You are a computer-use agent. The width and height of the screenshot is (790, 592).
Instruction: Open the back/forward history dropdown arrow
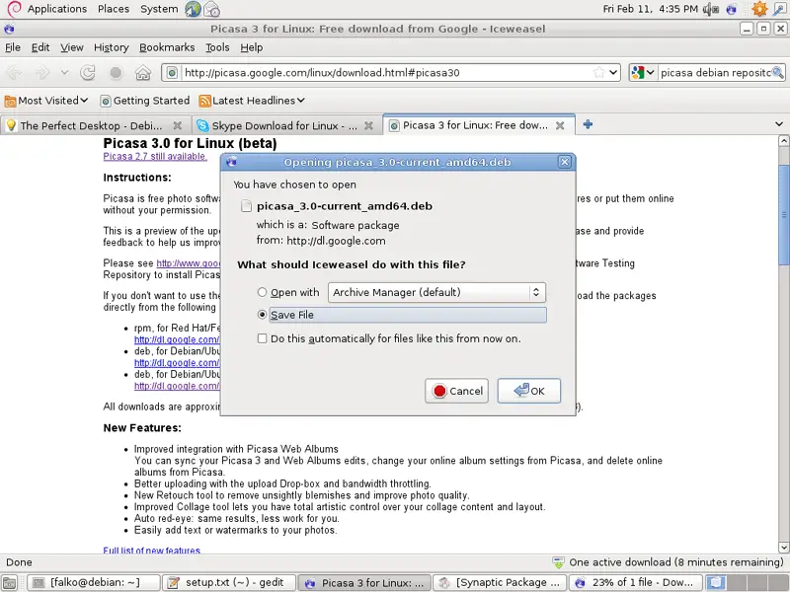point(65,72)
